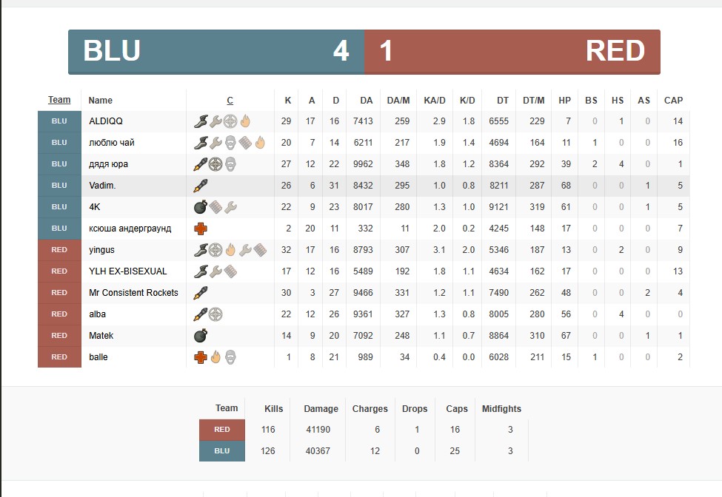
Task: Open player Mr Consistent Rockets' name
Action: (133, 293)
